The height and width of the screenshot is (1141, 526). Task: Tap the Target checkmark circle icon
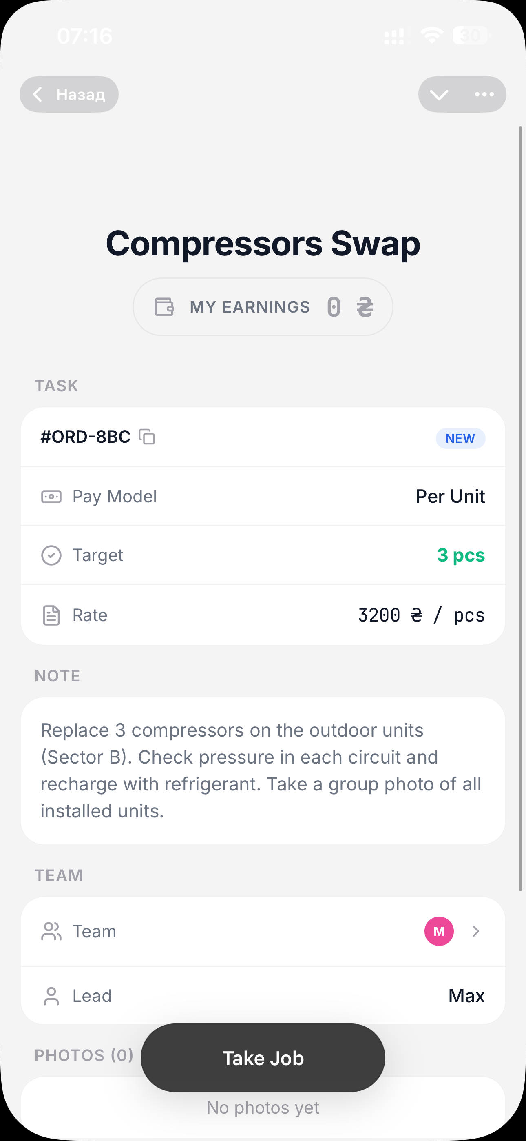point(51,555)
